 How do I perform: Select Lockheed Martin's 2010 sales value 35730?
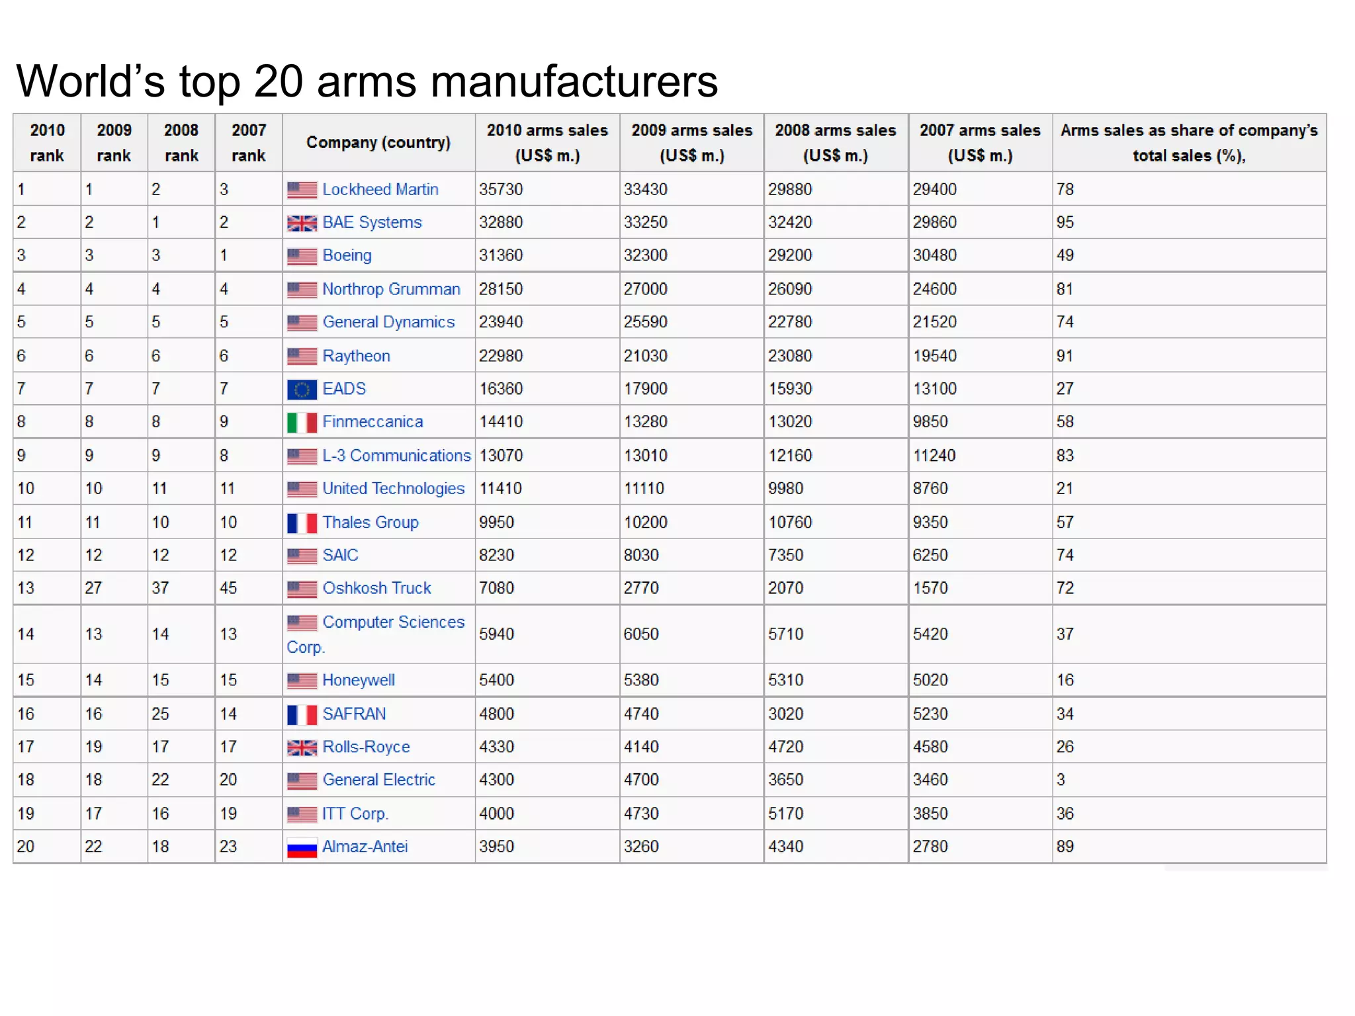click(501, 189)
